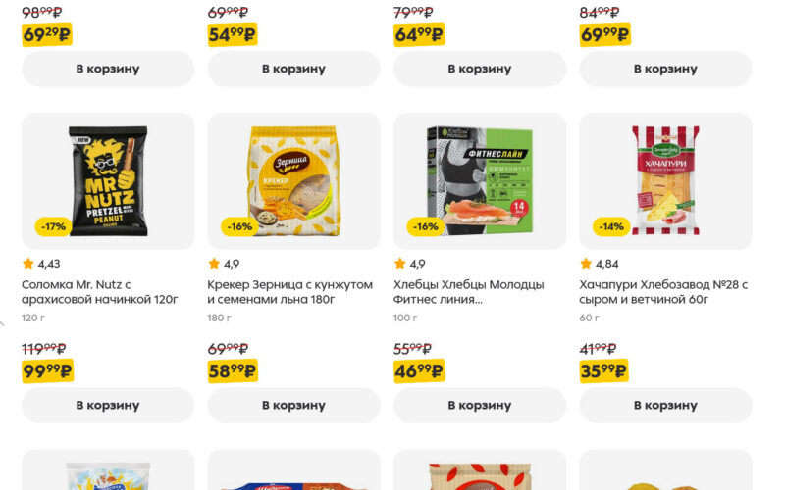Click the star rating 4,43 icon
The height and width of the screenshot is (490, 785).
(x=28, y=263)
